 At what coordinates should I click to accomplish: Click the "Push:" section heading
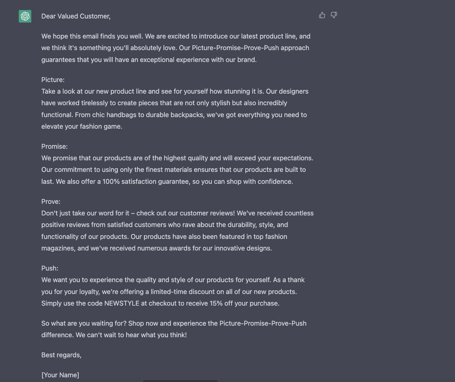pos(50,268)
